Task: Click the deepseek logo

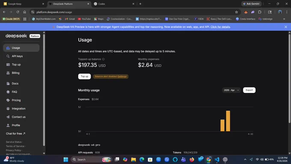Action: click(16, 36)
